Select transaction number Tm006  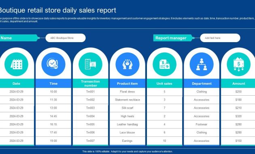(x=90, y=133)
